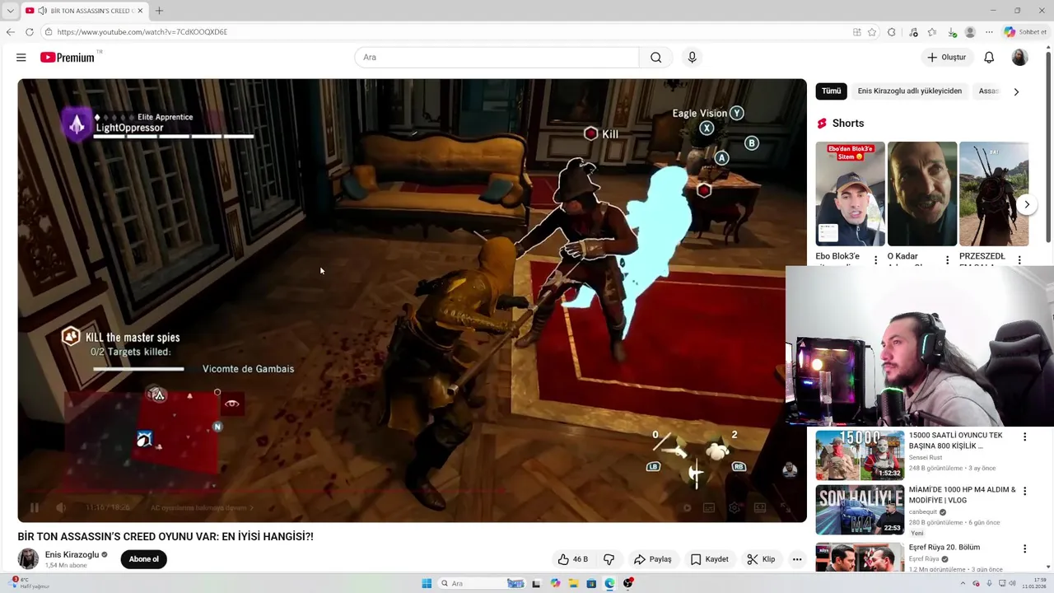Open Microsoft Store from the taskbar
Screen dimensions: 1054x593
click(591, 583)
